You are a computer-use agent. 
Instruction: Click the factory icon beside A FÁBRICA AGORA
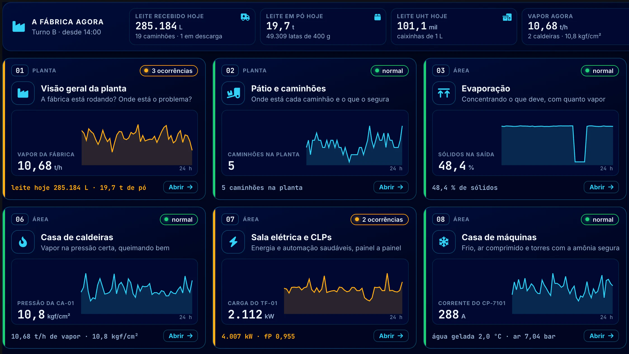pyautogui.click(x=19, y=27)
